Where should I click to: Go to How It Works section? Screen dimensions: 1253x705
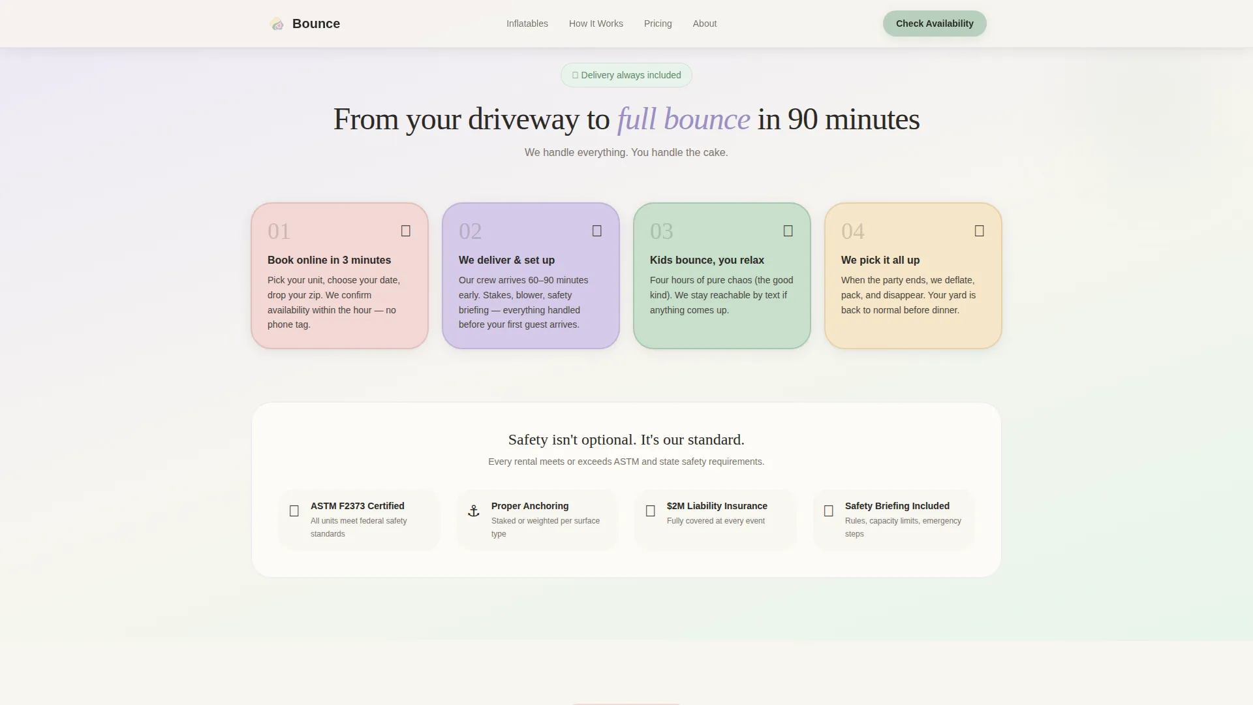(x=596, y=23)
